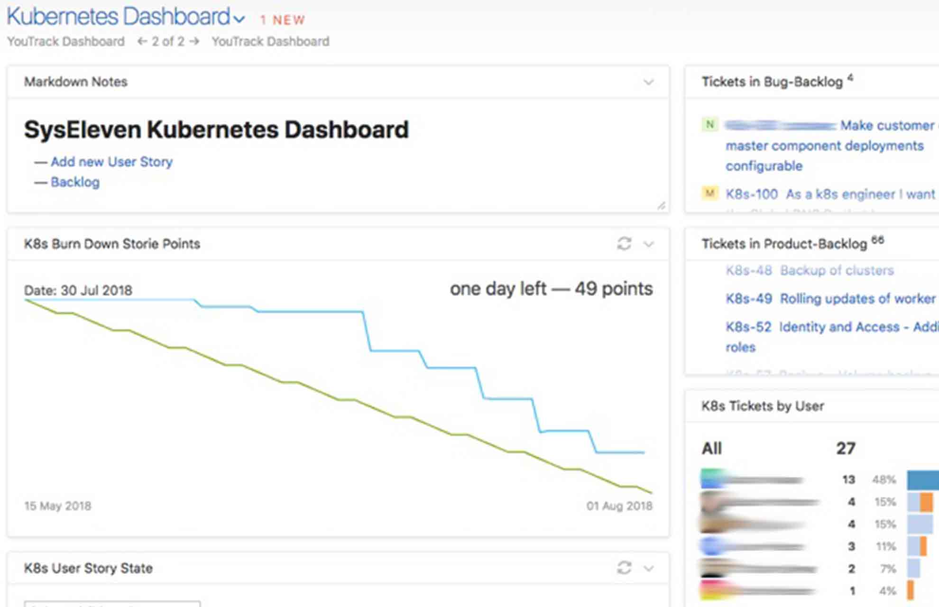
Task: Open the left YouTrack Dashboard link
Action: 66,41
